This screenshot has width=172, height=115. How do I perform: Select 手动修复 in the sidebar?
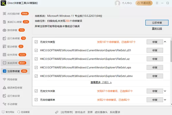[15, 104]
